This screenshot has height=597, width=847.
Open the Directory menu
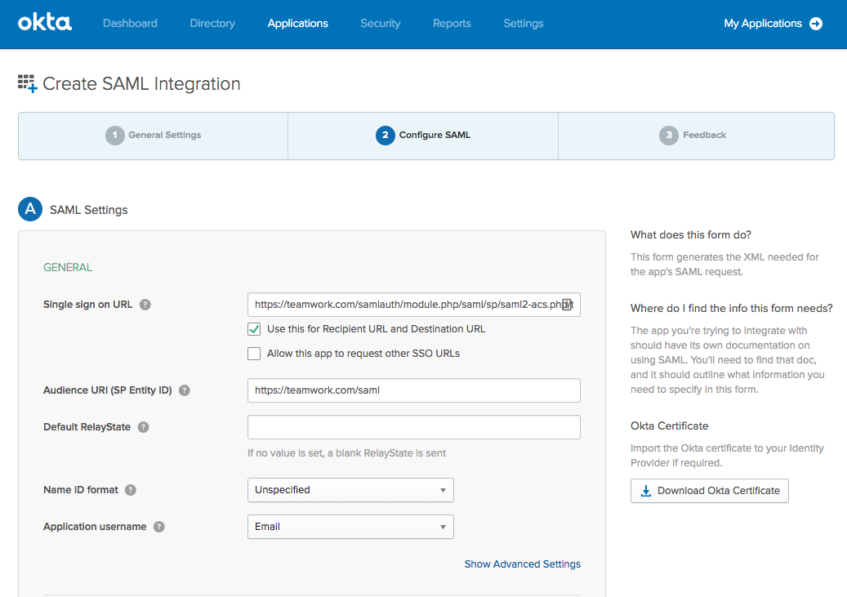coord(212,23)
